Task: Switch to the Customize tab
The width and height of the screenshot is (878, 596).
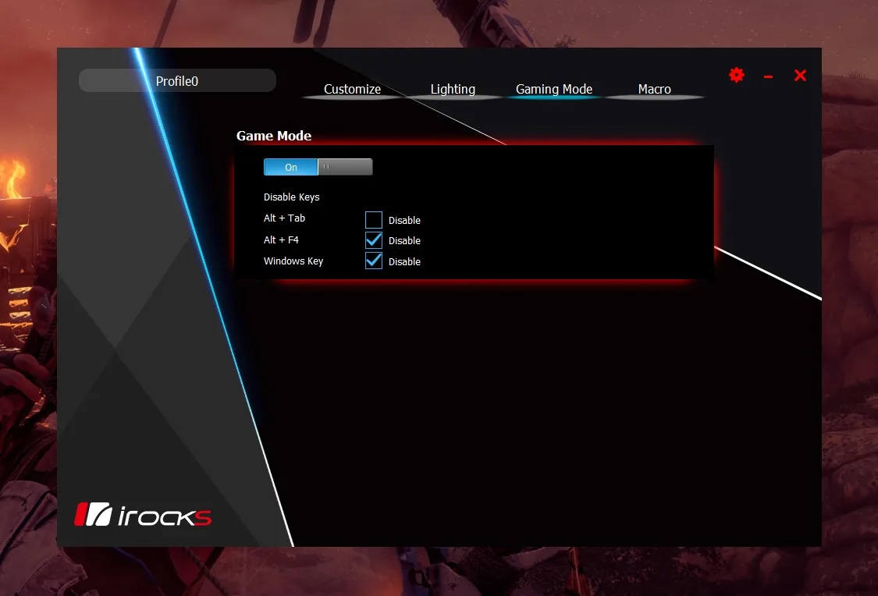Action: tap(352, 89)
